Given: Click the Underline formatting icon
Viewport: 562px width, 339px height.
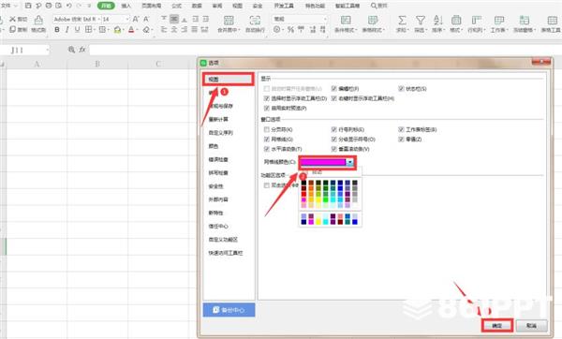Looking at the screenshot, I should point(77,30).
